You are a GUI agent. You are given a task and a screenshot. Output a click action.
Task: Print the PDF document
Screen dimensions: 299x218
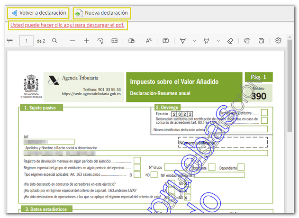click(247, 41)
